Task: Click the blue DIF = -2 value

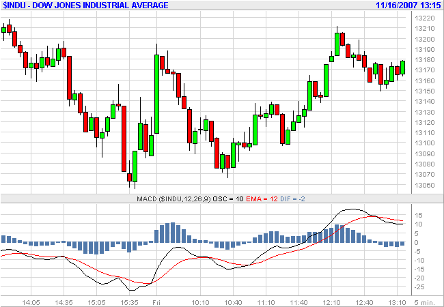Action: pos(292,199)
